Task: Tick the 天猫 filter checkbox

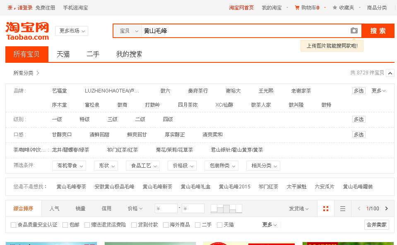Action: click(x=219, y=225)
